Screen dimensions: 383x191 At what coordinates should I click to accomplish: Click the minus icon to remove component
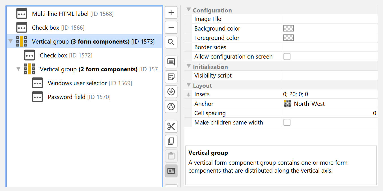tap(171, 27)
